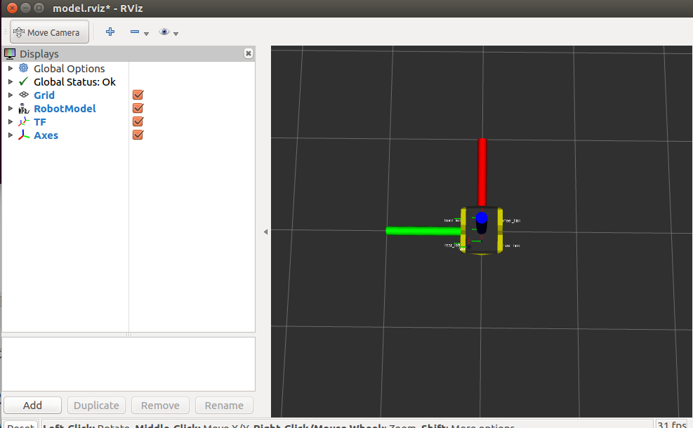The height and width of the screenshot is (428, 693).
Task: Expand the TF display item
Action: point(10,121)
